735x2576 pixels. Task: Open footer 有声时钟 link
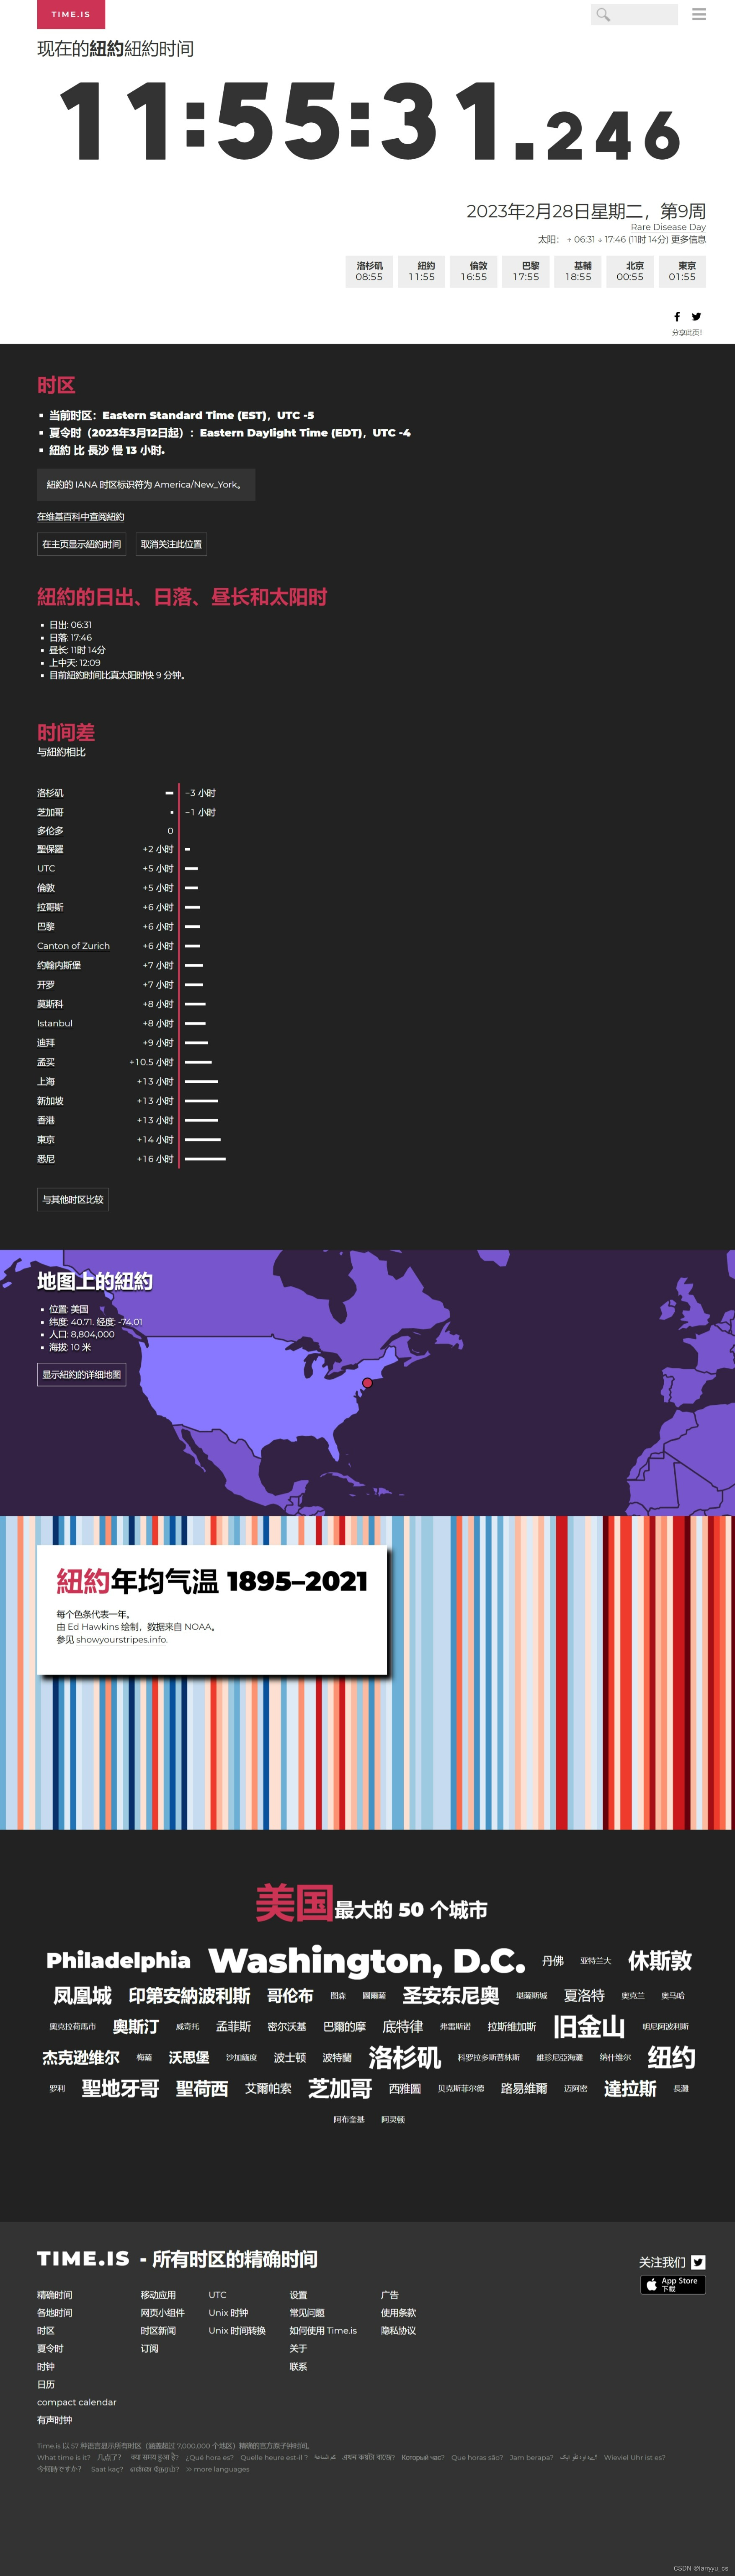(55, 2420)
